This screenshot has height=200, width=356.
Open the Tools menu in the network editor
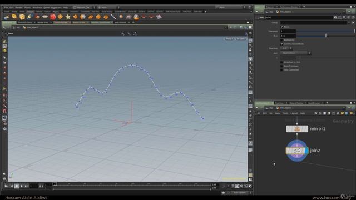[285, 113]
